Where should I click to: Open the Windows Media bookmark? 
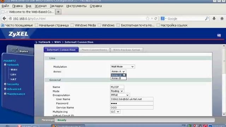[83, 25]
